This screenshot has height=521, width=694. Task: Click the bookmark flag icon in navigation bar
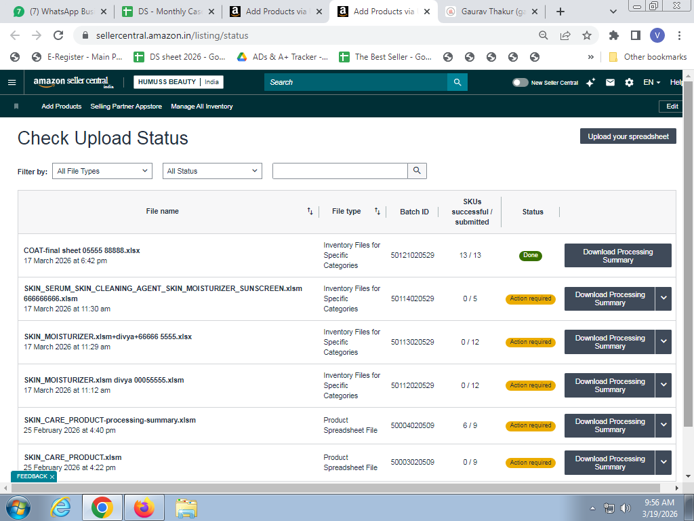click(x=16, y=107)
